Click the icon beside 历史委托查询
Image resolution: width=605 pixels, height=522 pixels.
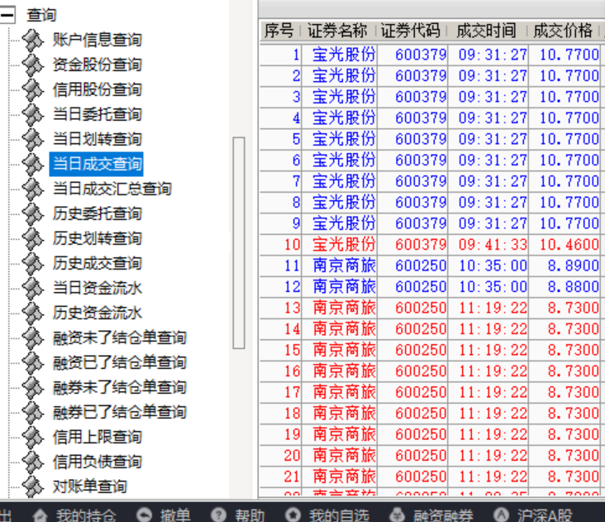coord(33,213)
